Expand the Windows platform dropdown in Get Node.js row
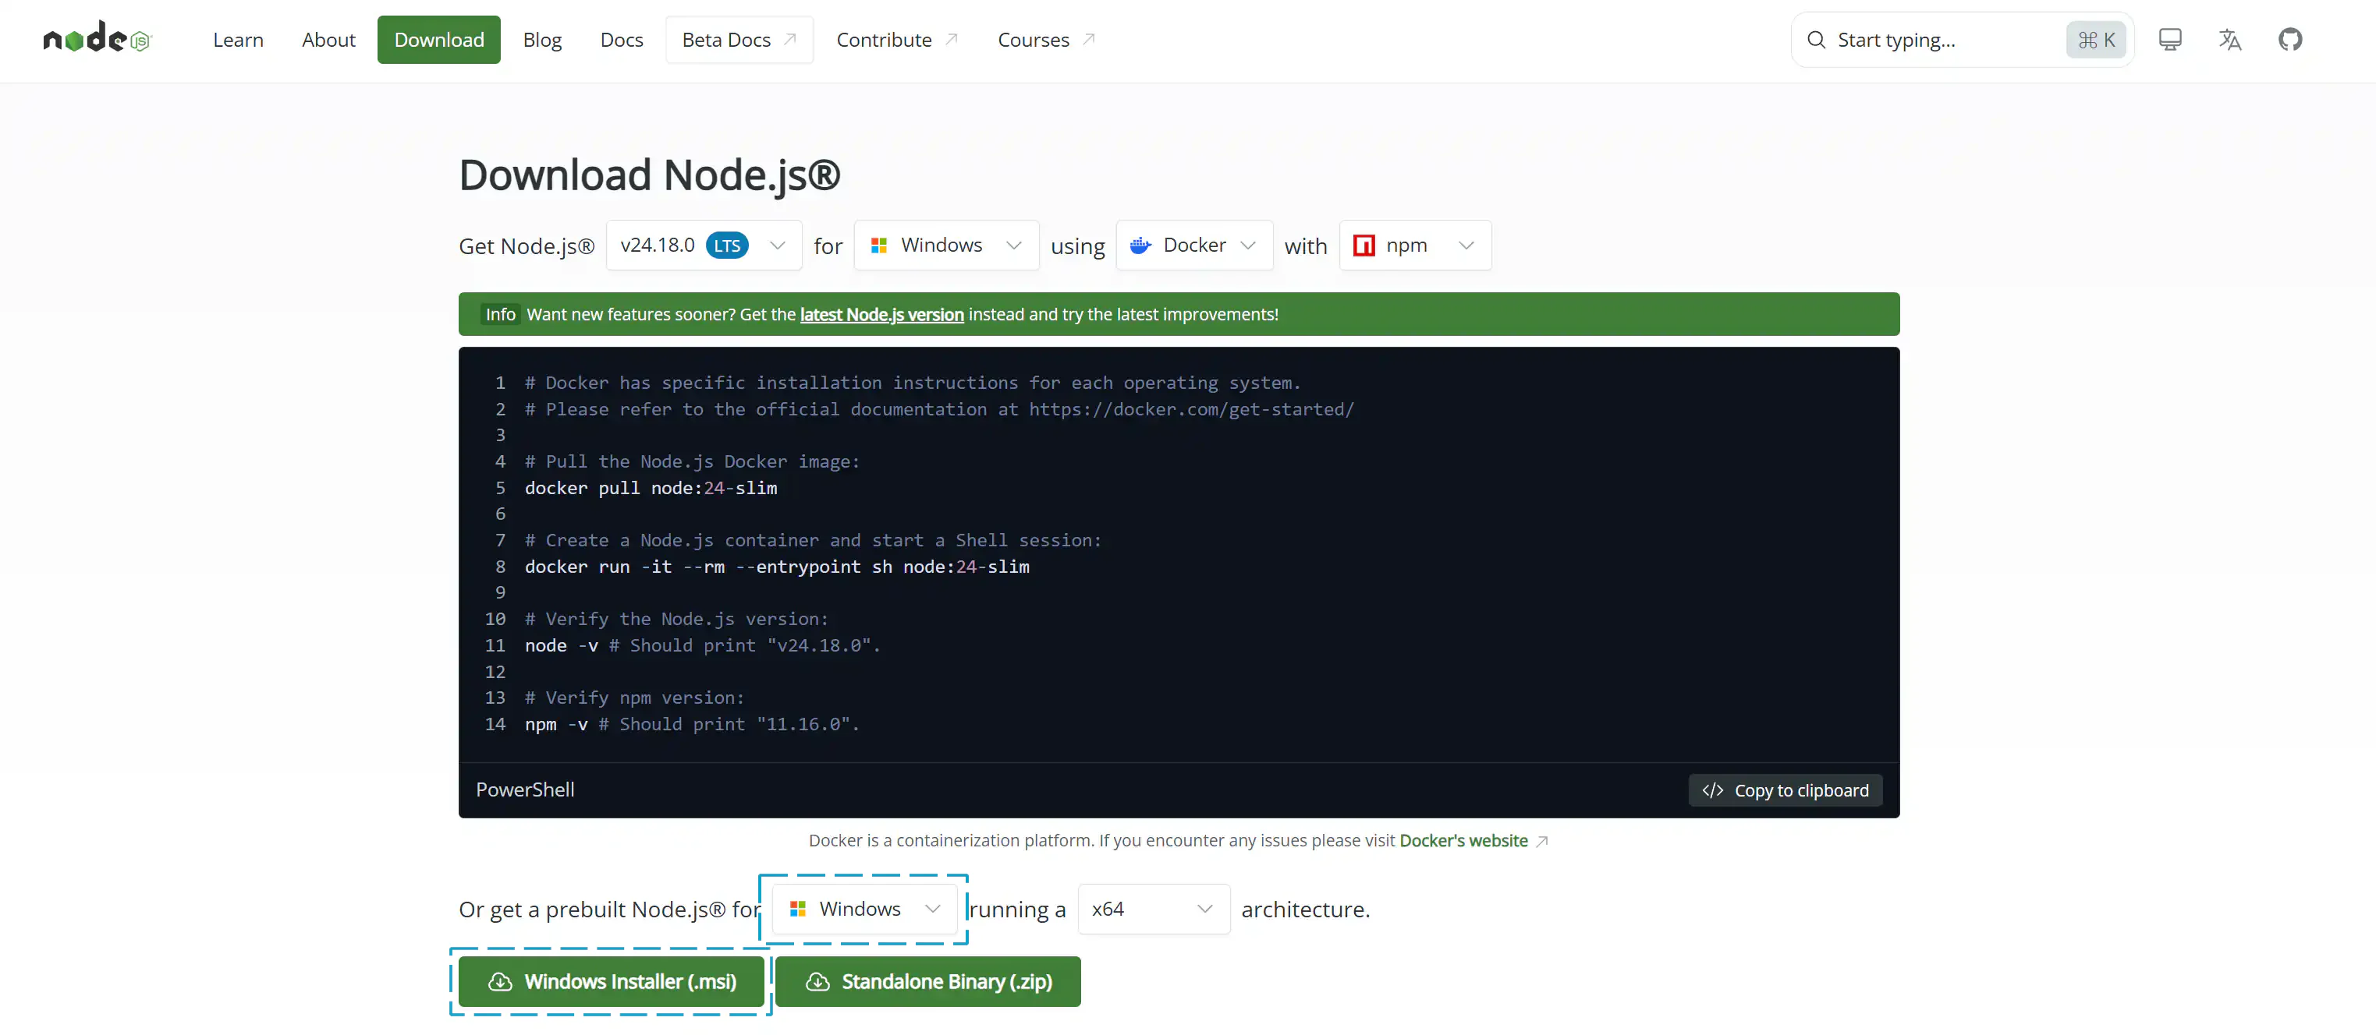2376x1035 pixels. (946, 246)
